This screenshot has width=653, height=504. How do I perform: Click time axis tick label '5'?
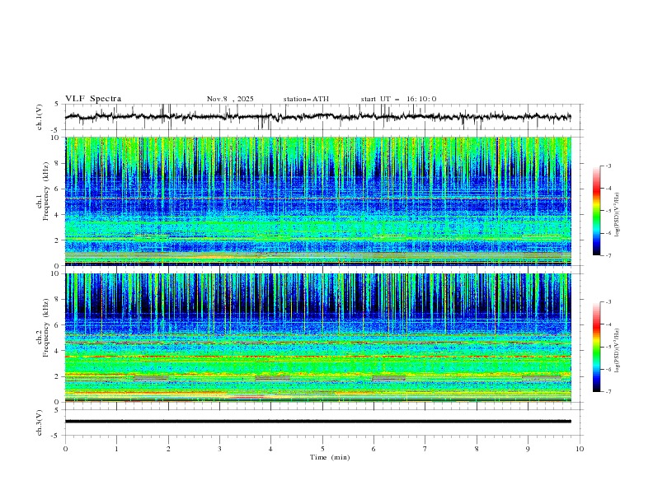click(x=322, y=449)
